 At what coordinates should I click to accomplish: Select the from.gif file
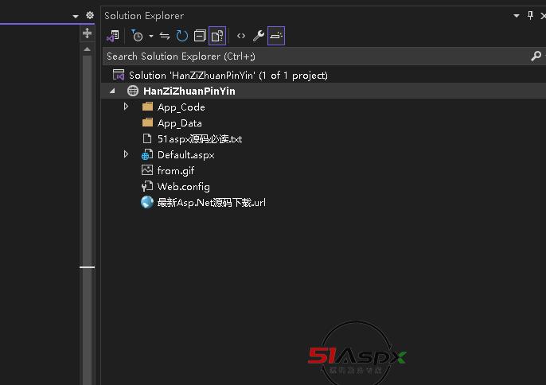pyautogui.click(x=175, y=170)
